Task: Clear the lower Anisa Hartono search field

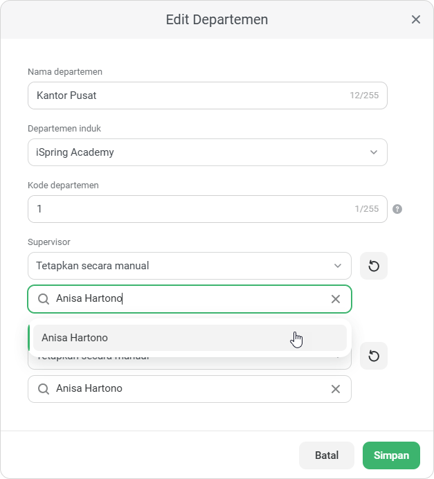Action: coord(335,389)
